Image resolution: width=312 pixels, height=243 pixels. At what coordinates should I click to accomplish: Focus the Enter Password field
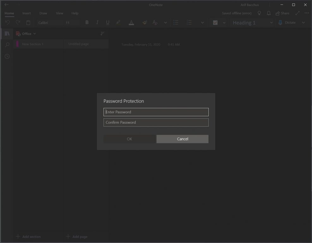click(156, 112)
